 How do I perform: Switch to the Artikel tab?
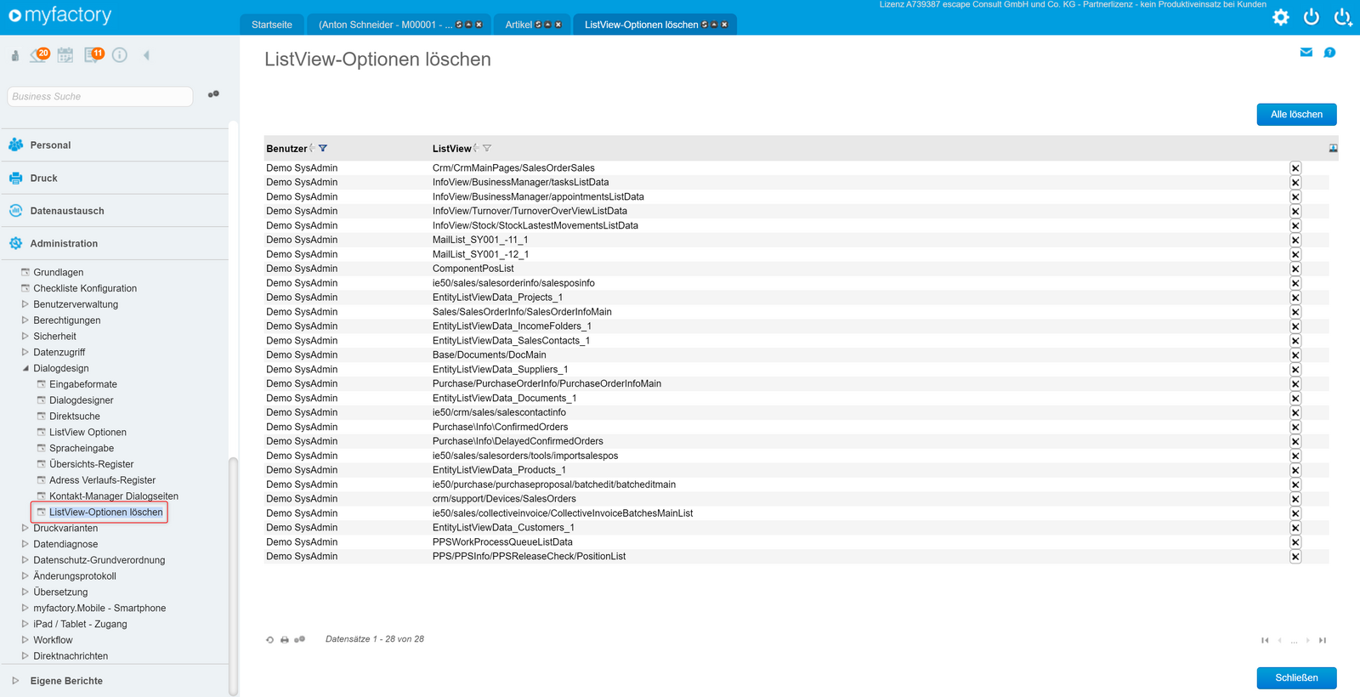click(518, 25)
